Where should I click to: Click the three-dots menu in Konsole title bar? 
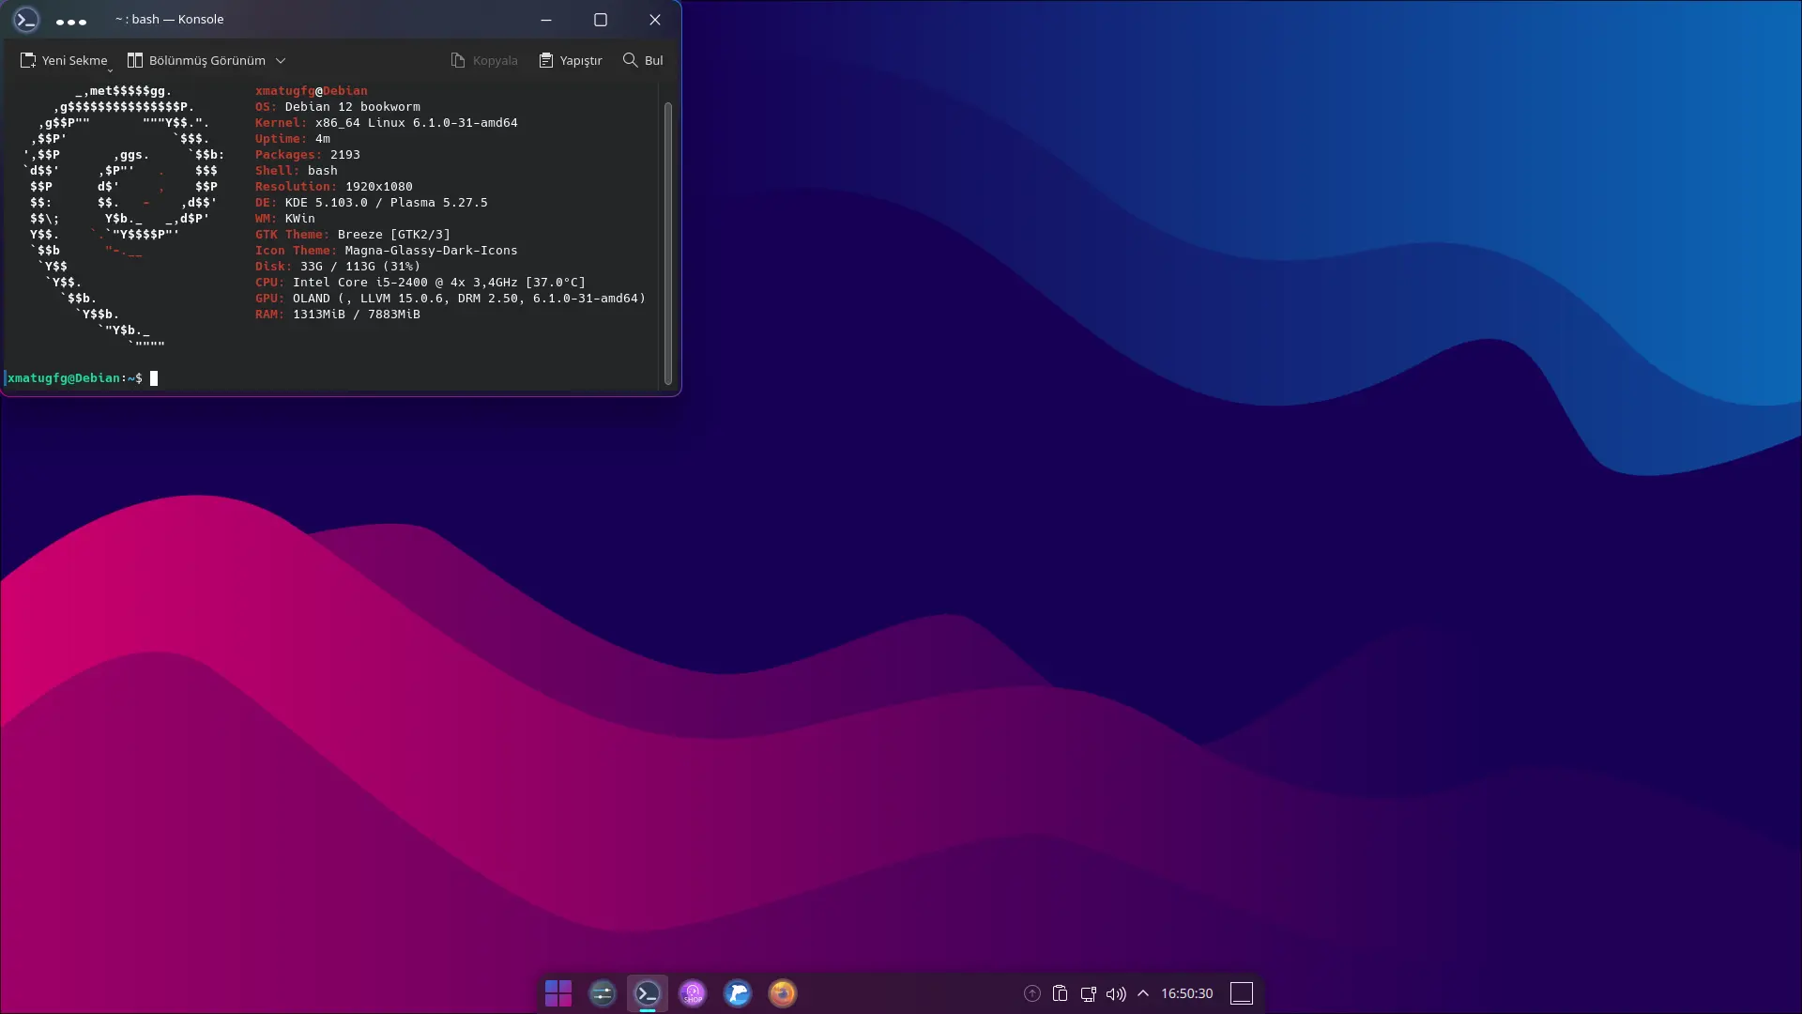pyautogui.click(x=71, y=21)
